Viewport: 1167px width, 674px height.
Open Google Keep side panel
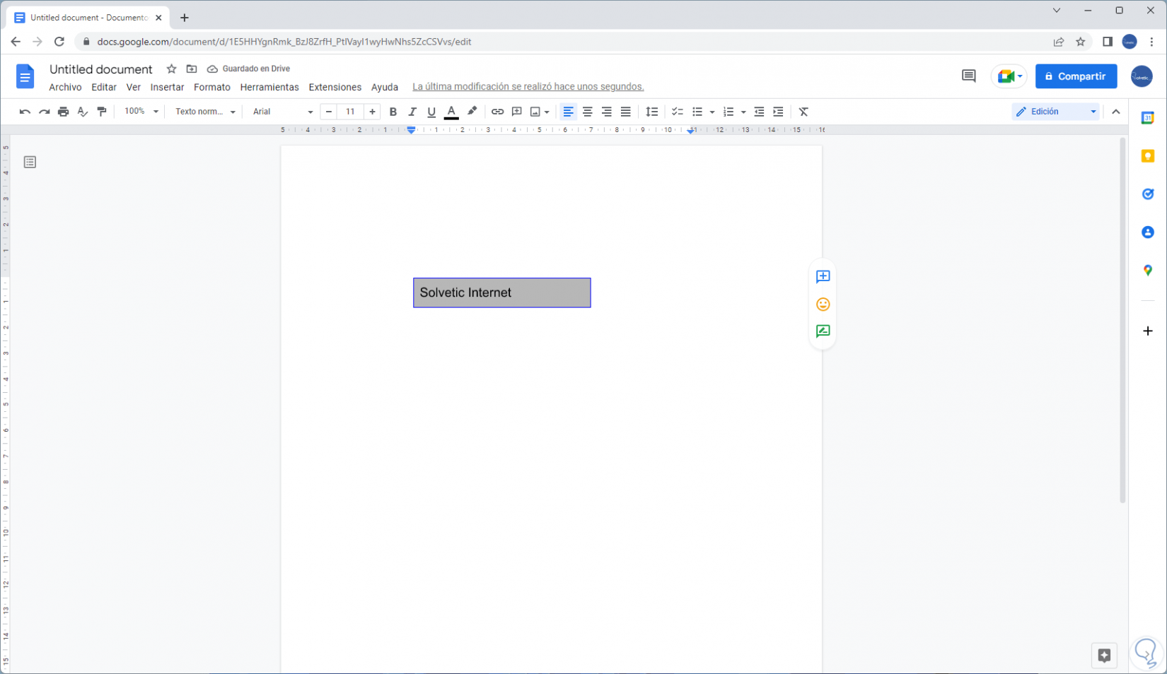point(1148,156)
